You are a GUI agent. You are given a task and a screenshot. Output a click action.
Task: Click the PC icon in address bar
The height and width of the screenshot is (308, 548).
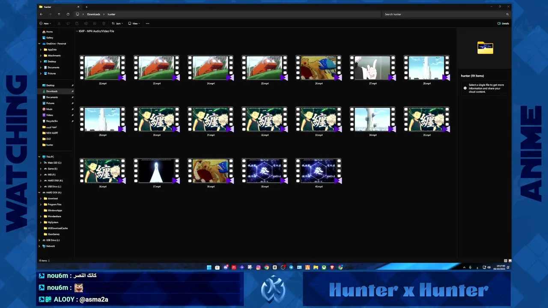[77, 14]
